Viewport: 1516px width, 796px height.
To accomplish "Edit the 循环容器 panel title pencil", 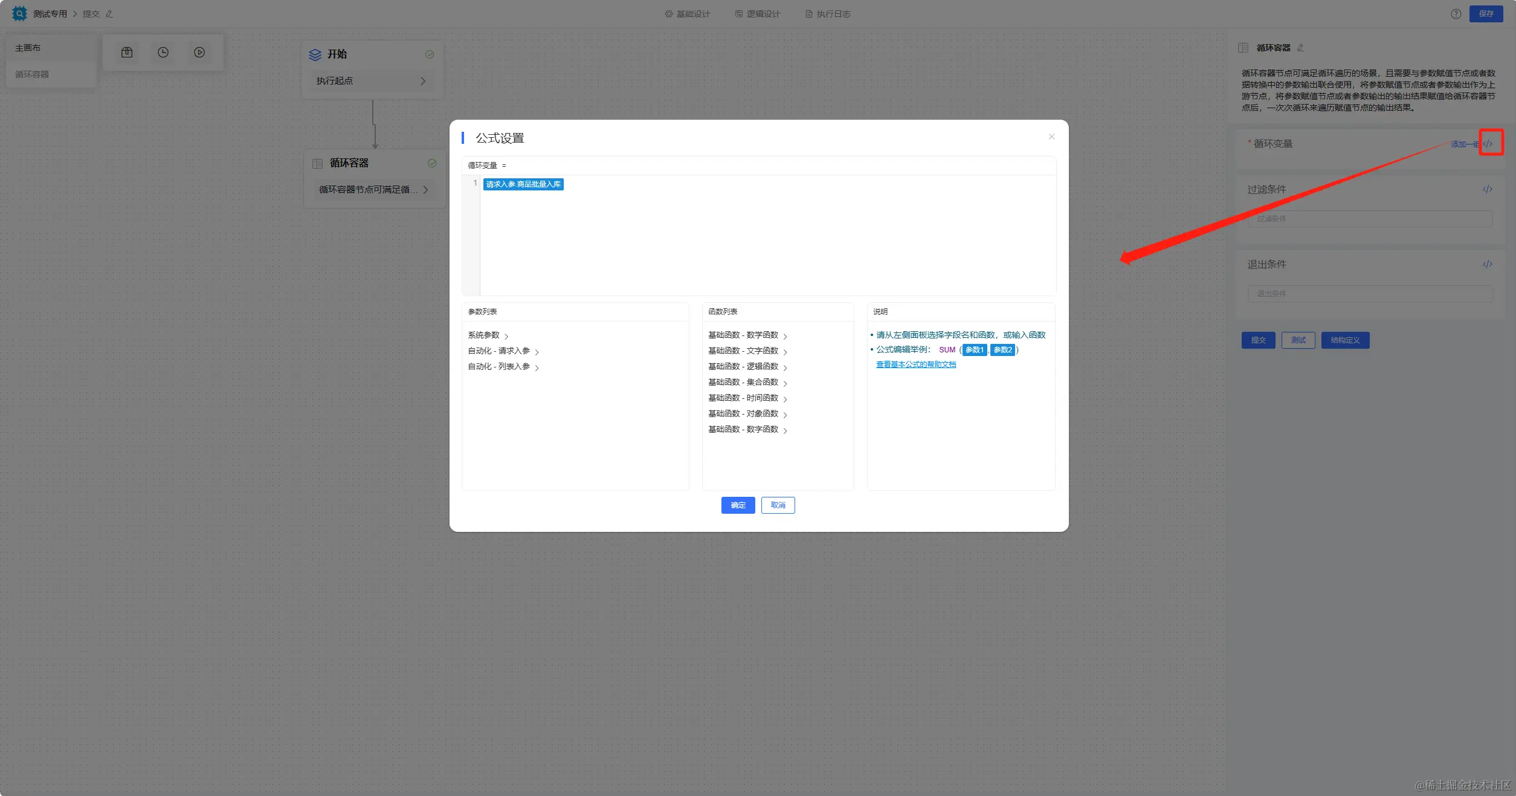I will click(x=1301, y=48).
